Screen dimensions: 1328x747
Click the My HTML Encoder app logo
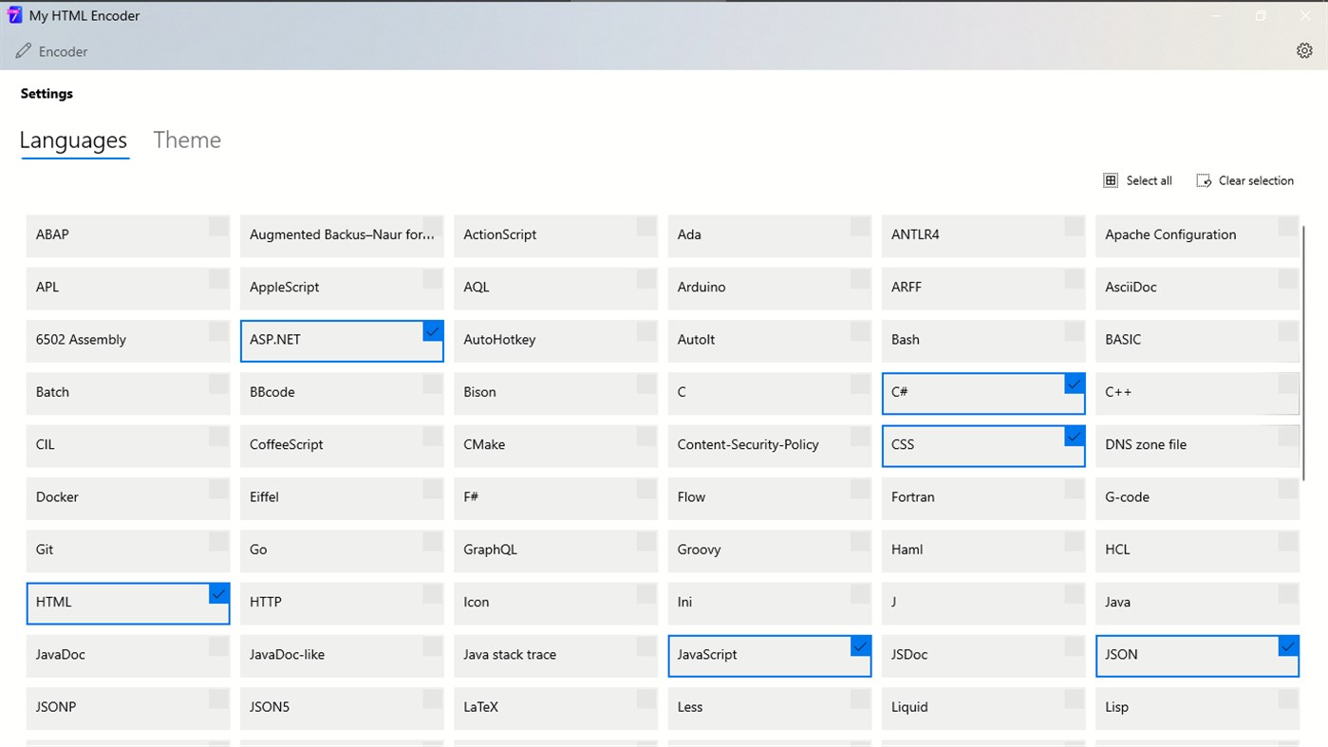(x=14, y=15)
